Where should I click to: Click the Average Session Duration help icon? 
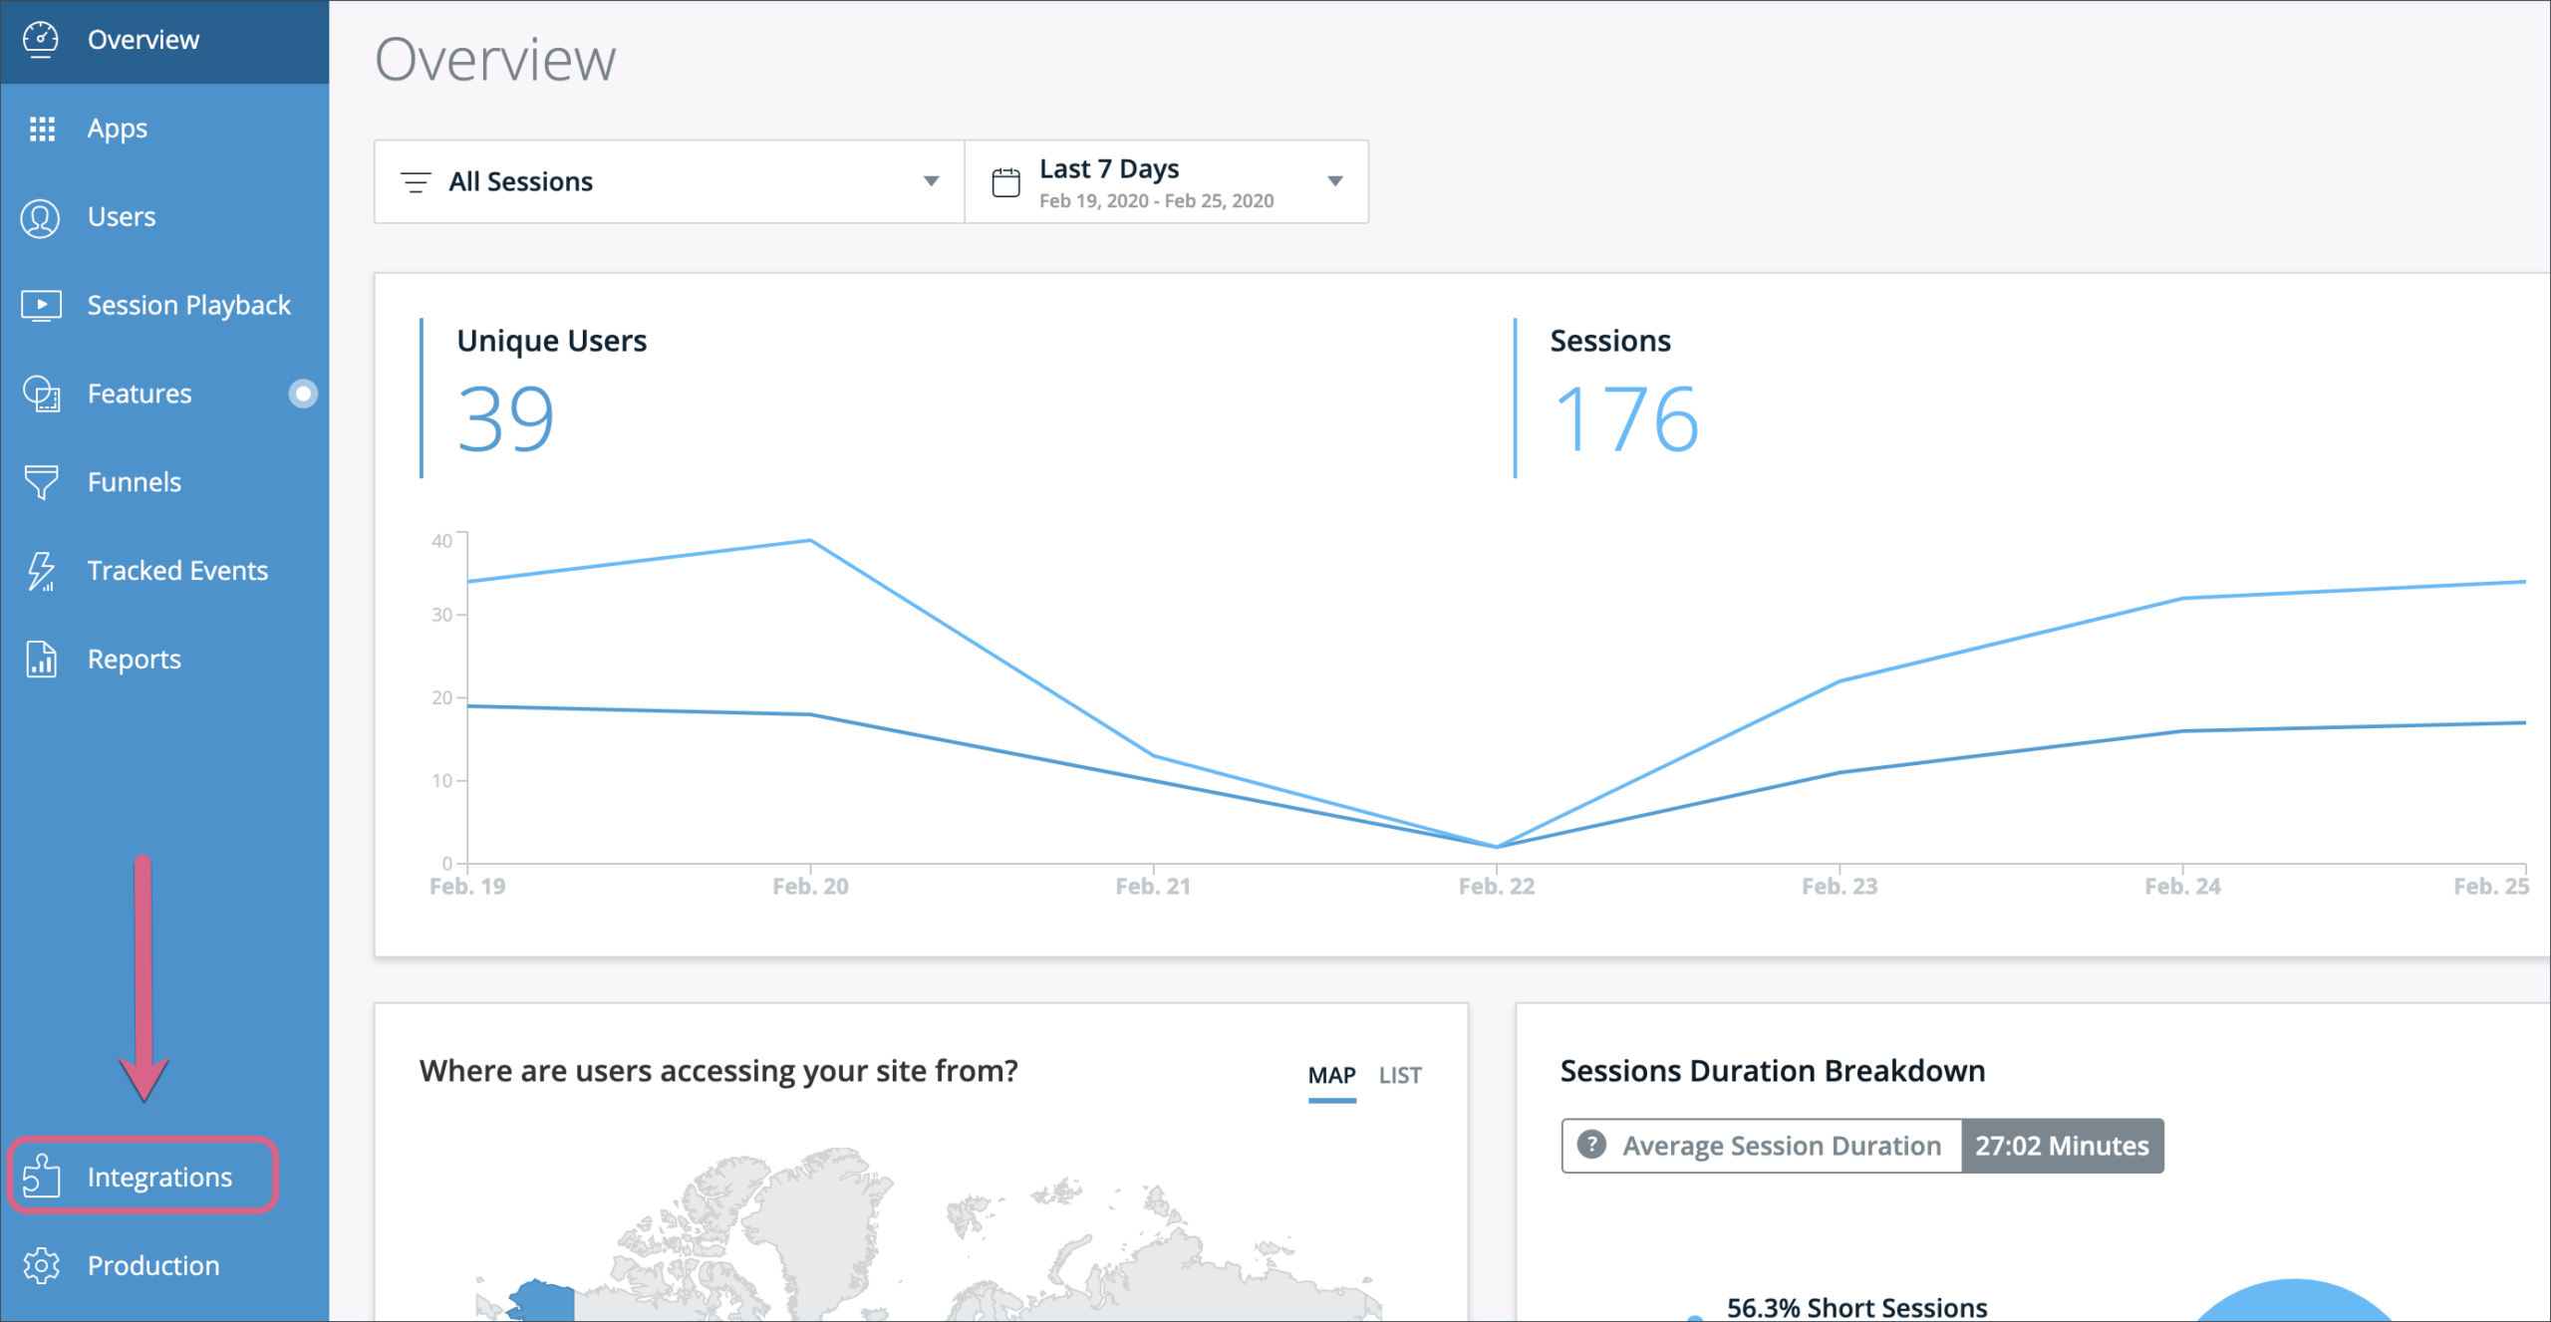[x=1591, y=1145]
